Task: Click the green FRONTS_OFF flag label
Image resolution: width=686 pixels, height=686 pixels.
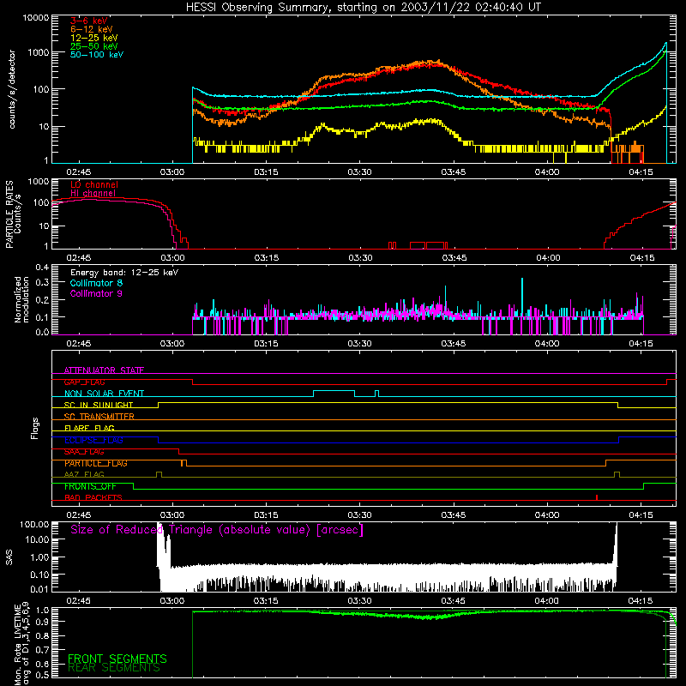Action: point(90,486)
